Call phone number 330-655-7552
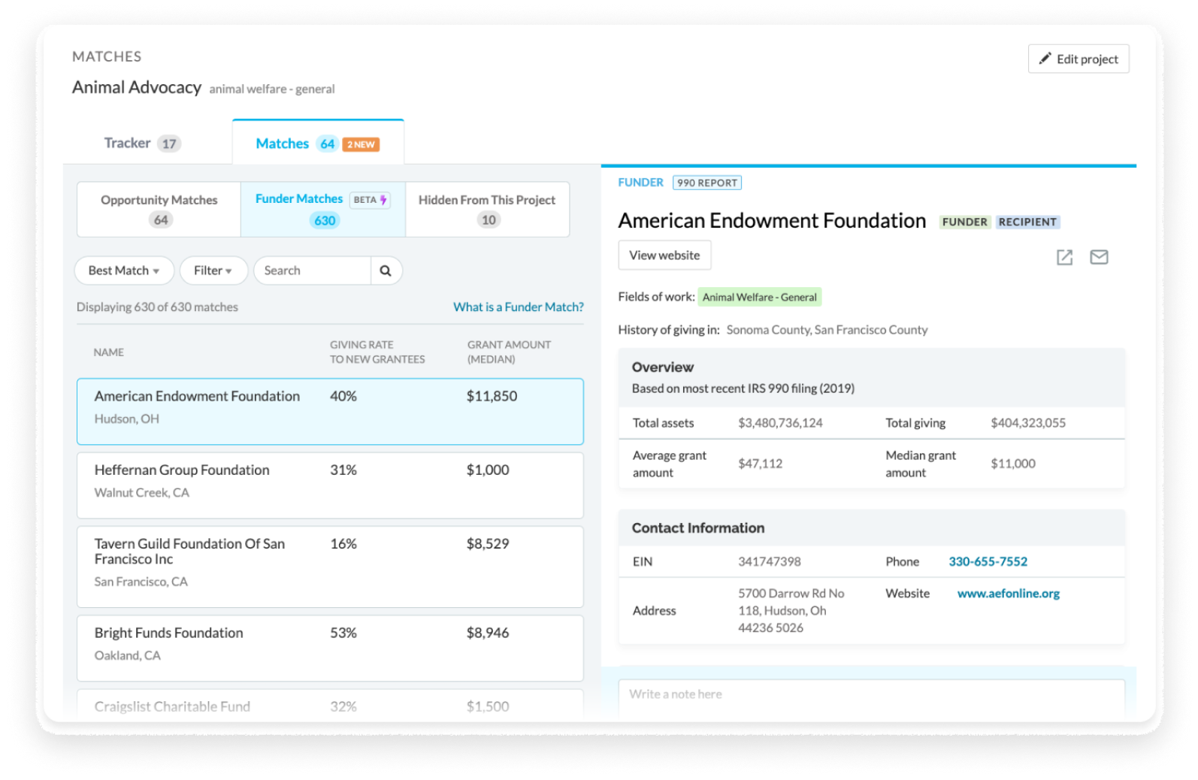 coord(988,561)
